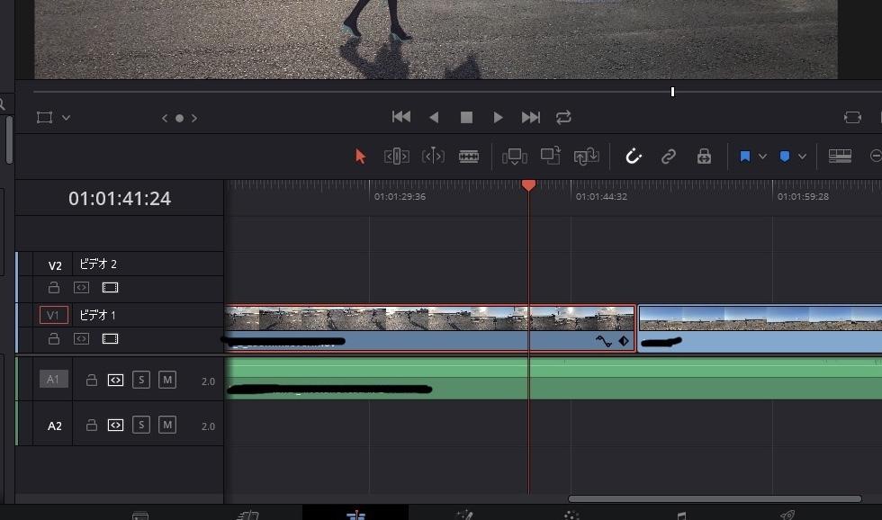Solo the A2 audio track

pos(141,425)
